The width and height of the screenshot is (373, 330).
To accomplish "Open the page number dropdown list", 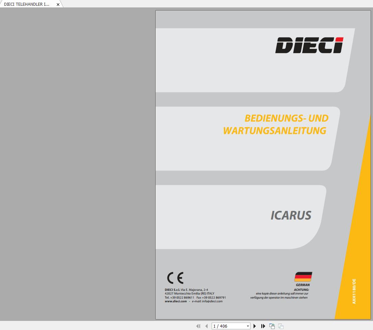I will point(247,326).
